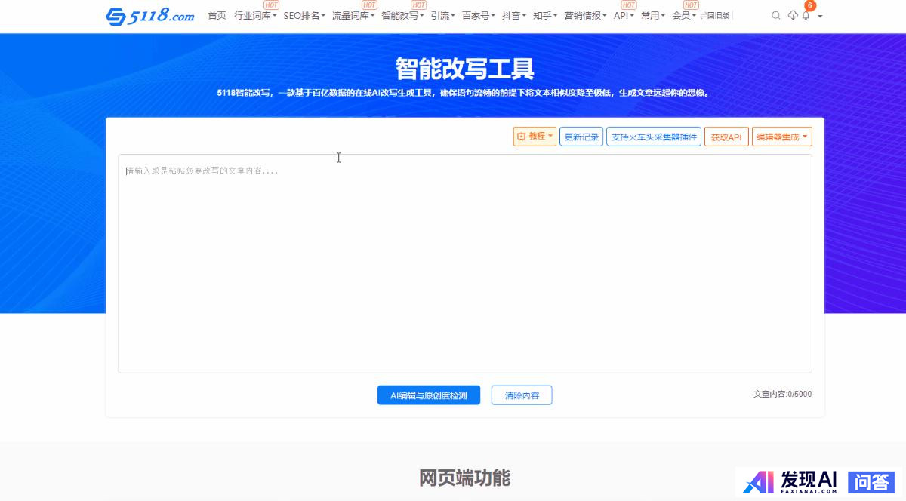Focus the article content text area
Screen dimensions: 906x501
coord(464,264)
